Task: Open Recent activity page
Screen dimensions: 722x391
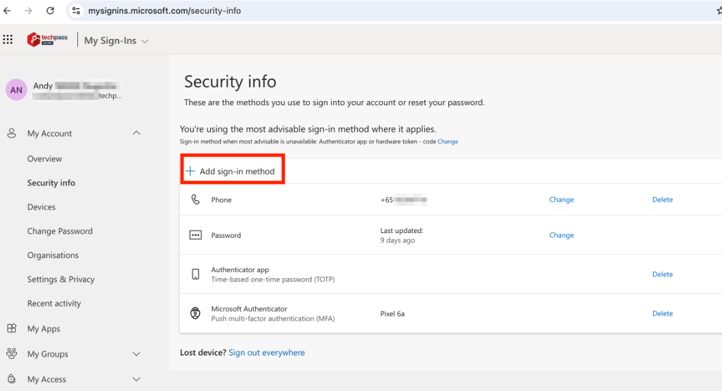Action: 54,304
